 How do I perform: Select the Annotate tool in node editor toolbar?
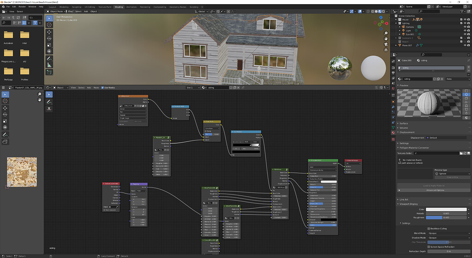pyautogui.click(x=49, y=102)
